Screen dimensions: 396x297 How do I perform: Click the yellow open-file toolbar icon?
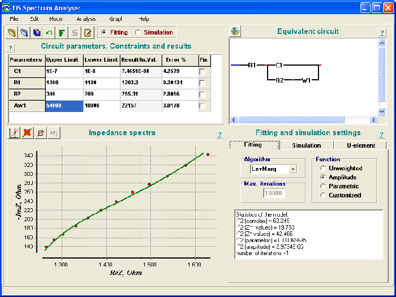click(11, 33)
